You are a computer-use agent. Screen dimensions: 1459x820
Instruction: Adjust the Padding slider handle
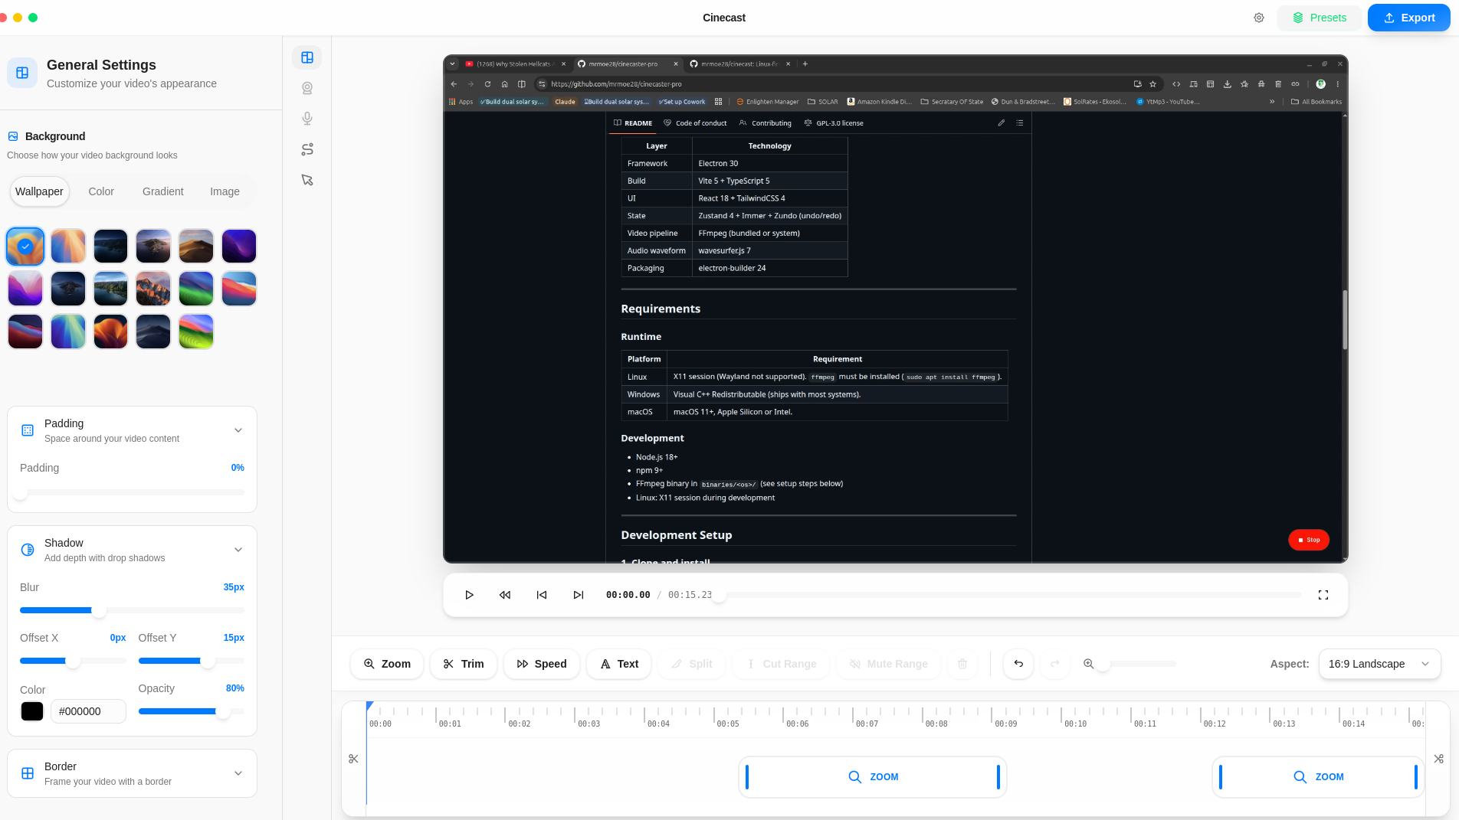pyautogui.click(x=21, y=492)
